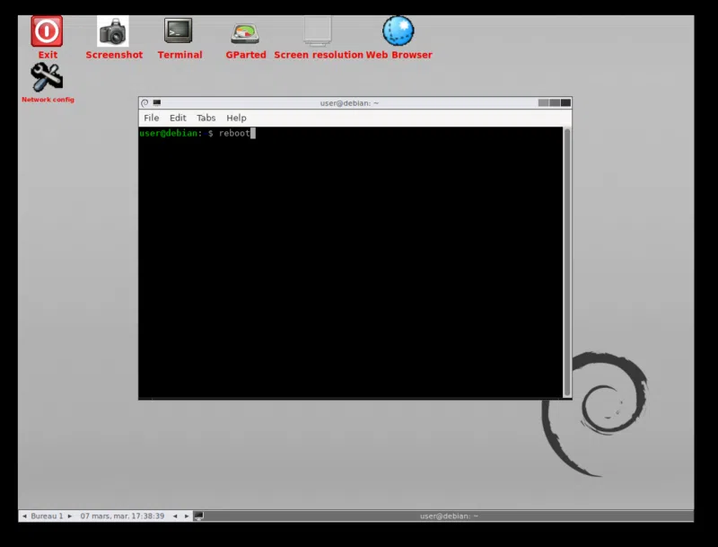
Task: Switch to next workspace with right arrow after Bureau 1
Action: click(70, 516)
